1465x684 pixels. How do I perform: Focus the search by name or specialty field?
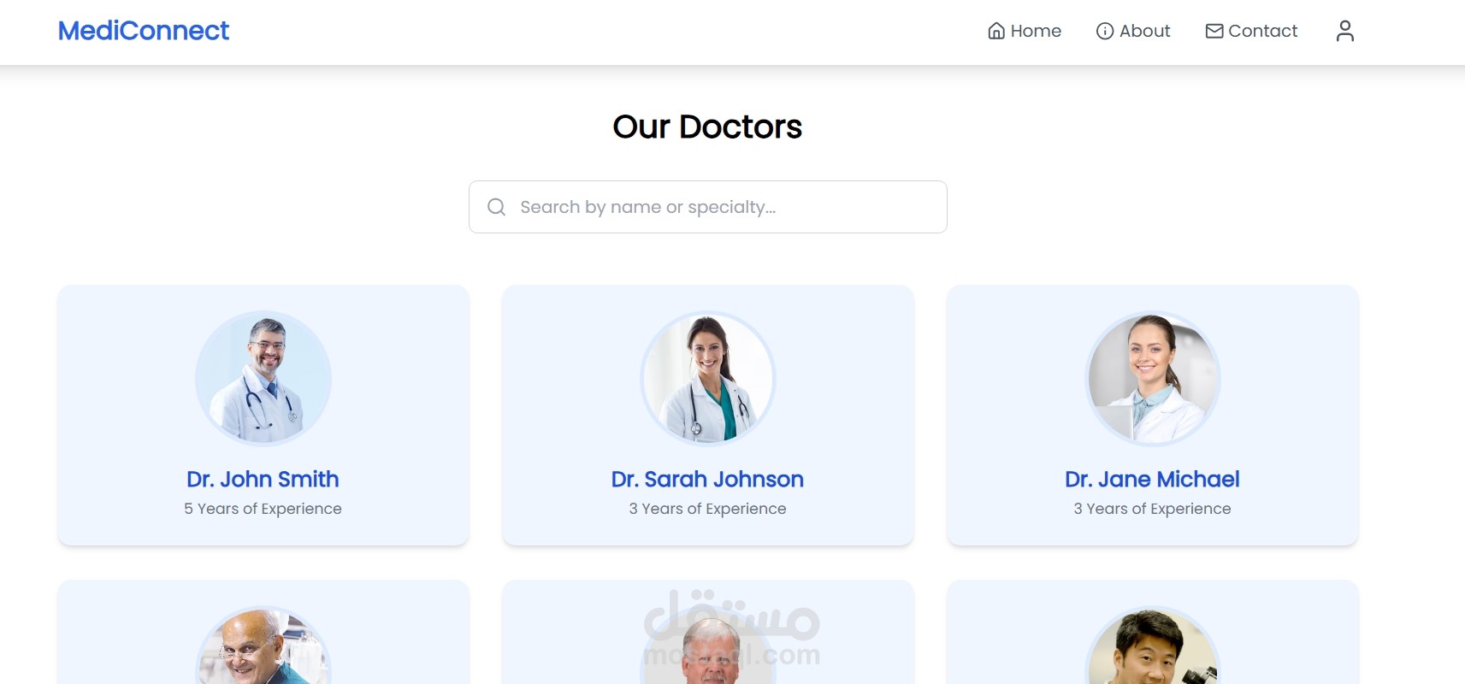point(708,207)
